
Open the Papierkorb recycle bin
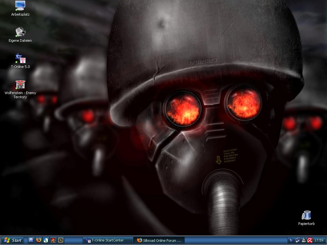point(306,215)
